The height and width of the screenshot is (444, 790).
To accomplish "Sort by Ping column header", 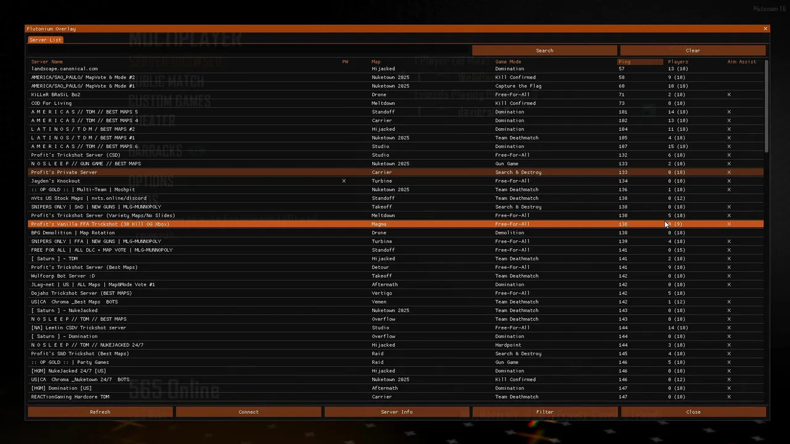I will pyautogui.click(x=640, y=62).
